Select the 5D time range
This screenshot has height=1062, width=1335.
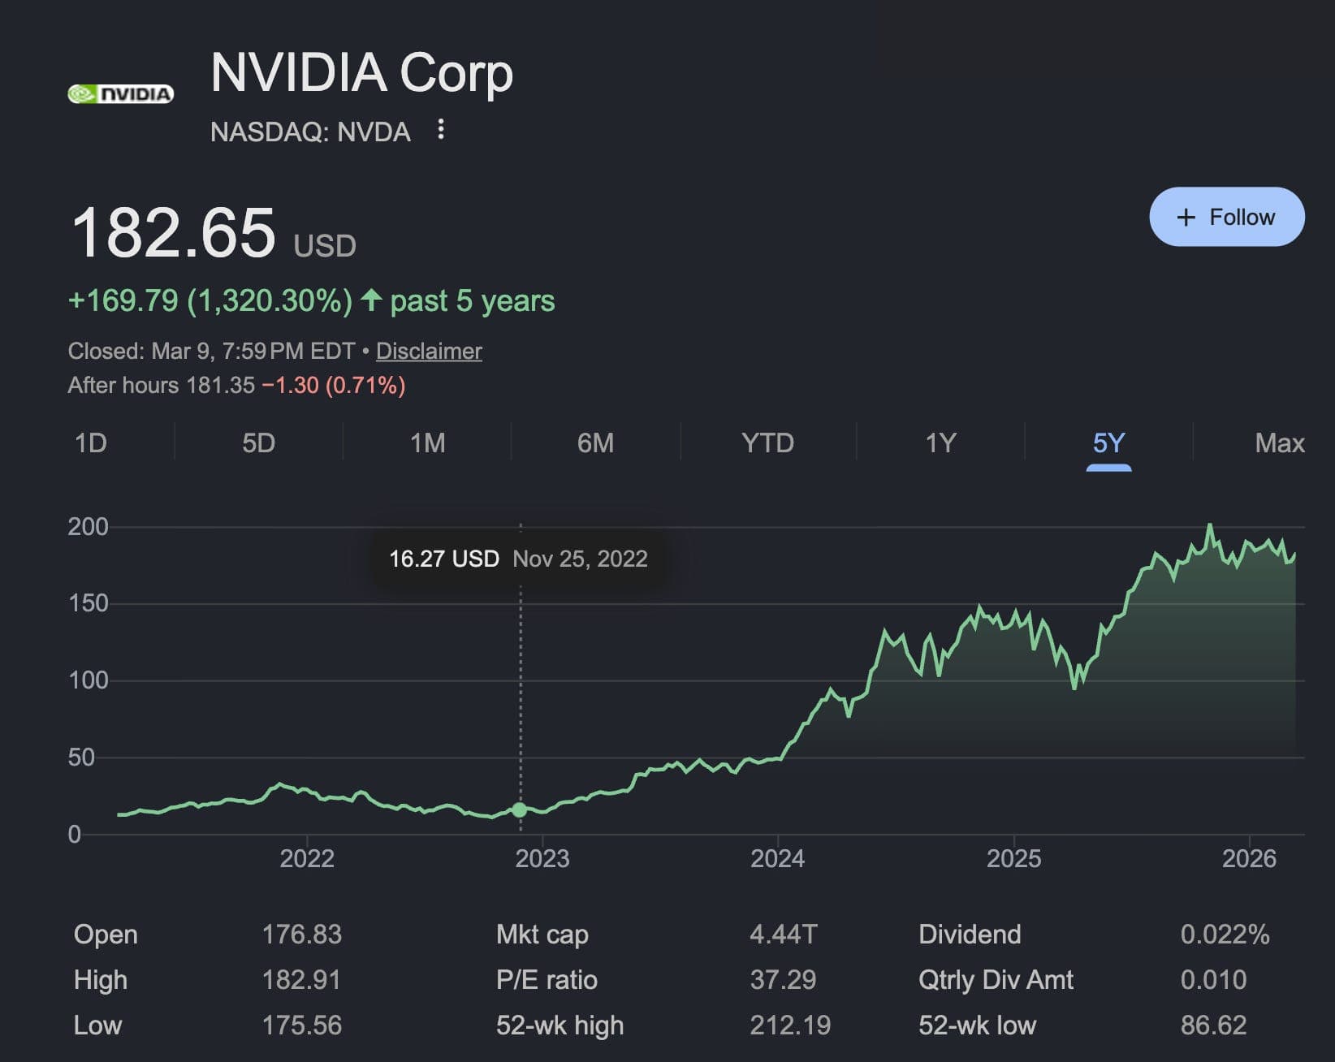tap(259, 443)
